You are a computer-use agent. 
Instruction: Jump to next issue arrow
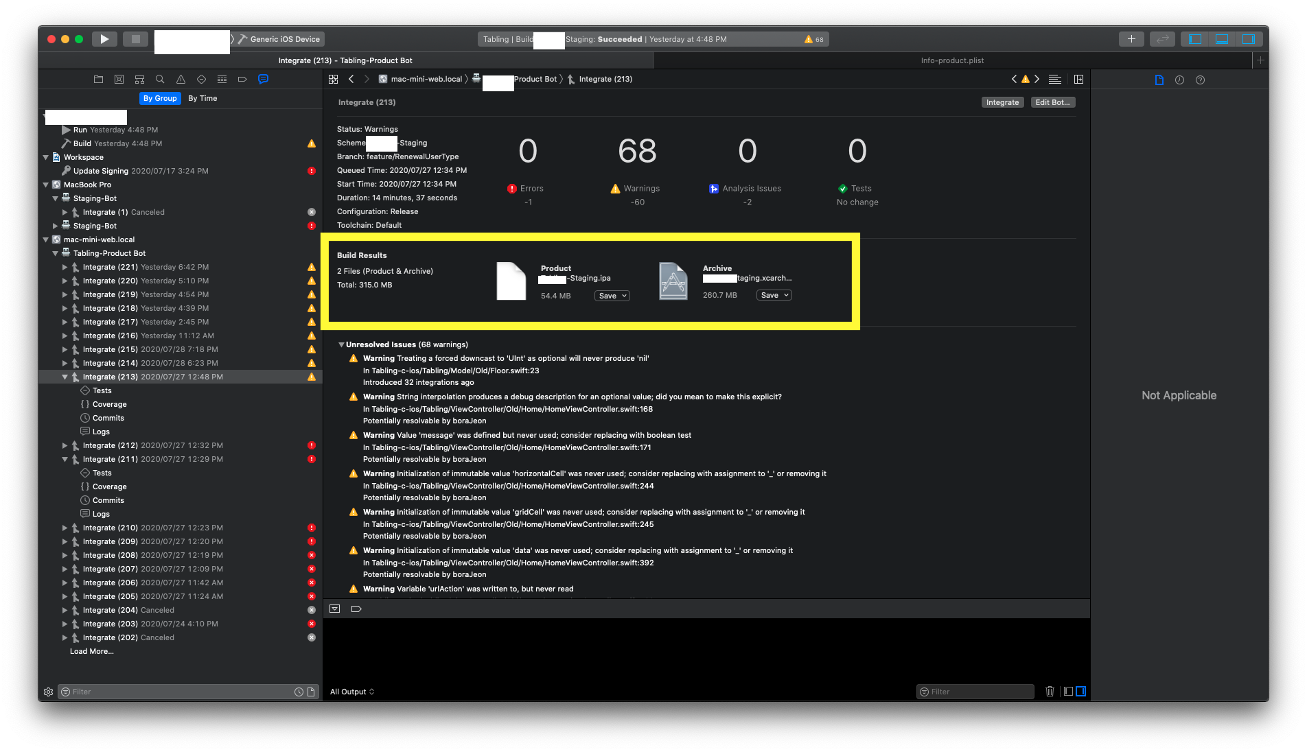tap(1037, 80)
